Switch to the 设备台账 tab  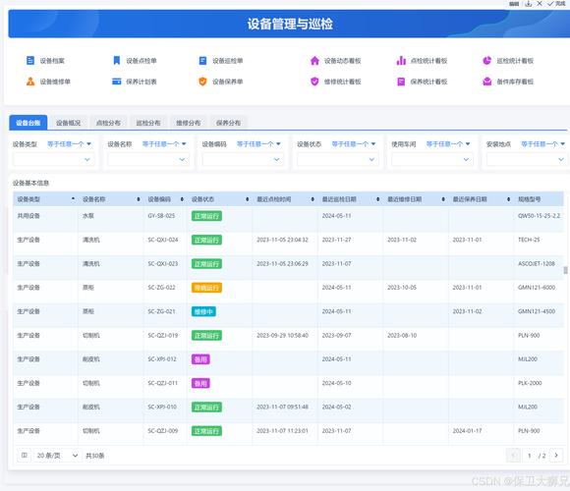[28, 123]
